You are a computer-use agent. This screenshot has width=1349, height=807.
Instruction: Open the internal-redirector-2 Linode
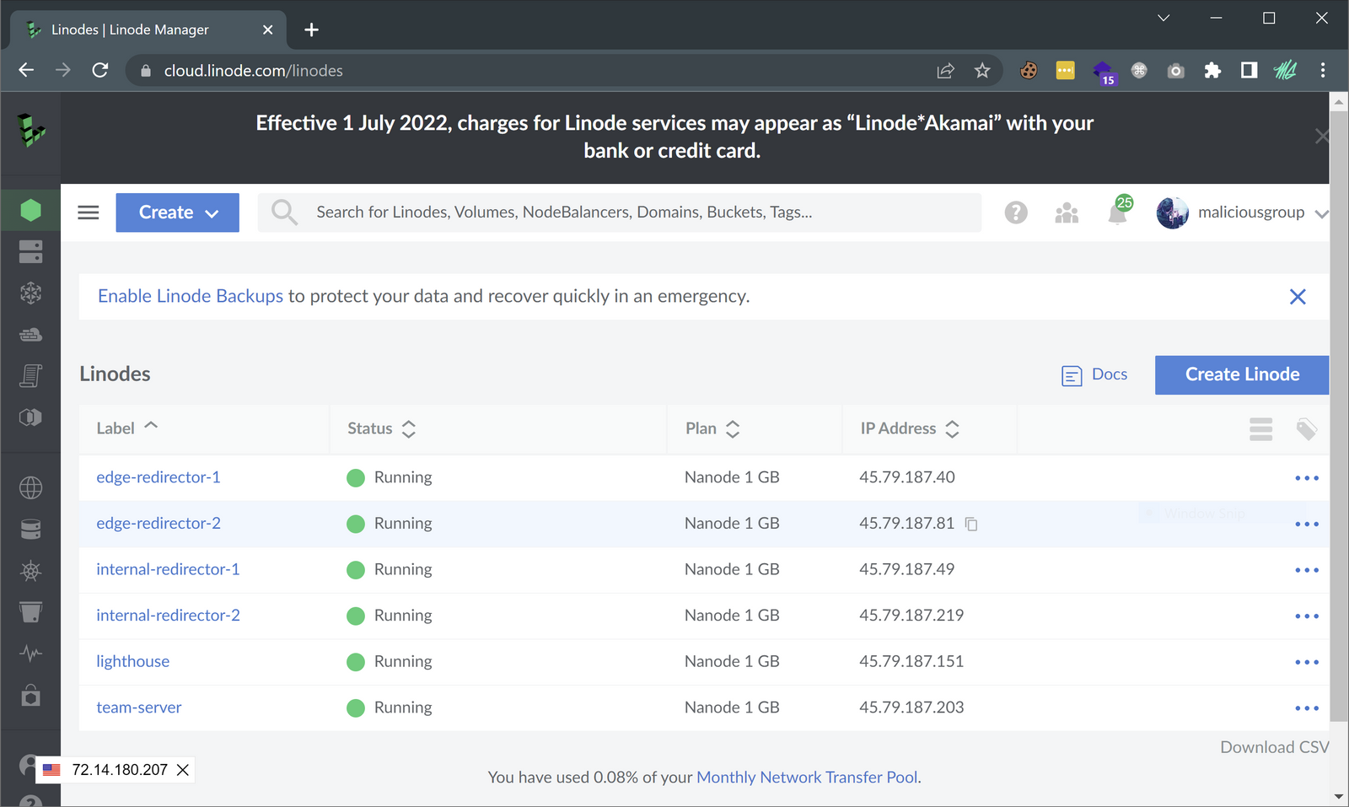168,616
